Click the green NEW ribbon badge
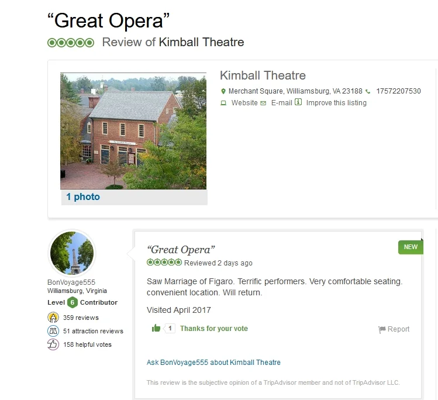Screen dimensions: 438x400 coord(411,247)
